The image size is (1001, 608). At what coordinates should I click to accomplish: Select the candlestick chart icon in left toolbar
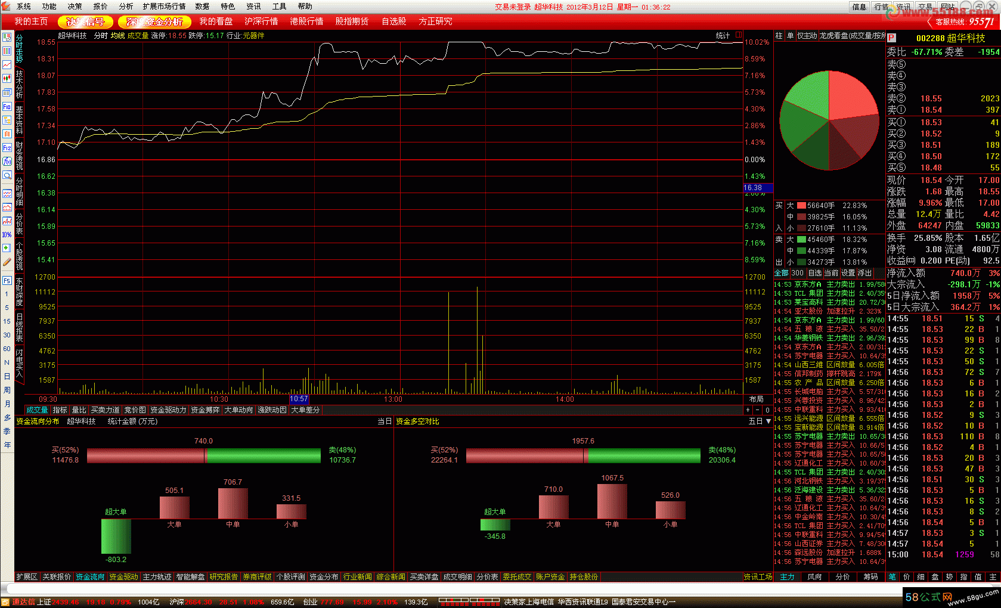tap(7, 78)
